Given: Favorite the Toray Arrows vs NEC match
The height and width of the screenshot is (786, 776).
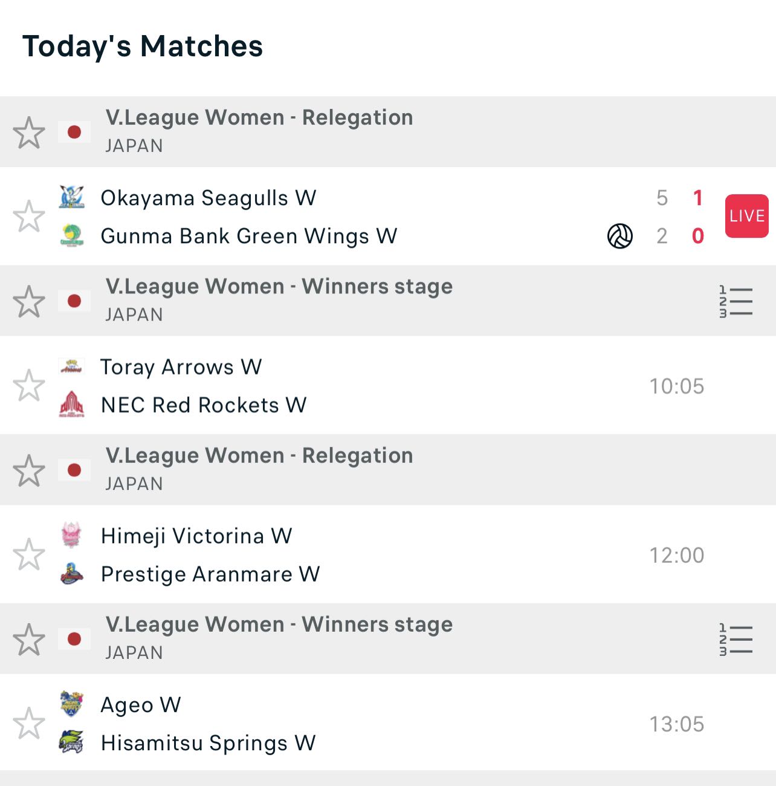Looking at the screenshot, I should pos(29,385).
